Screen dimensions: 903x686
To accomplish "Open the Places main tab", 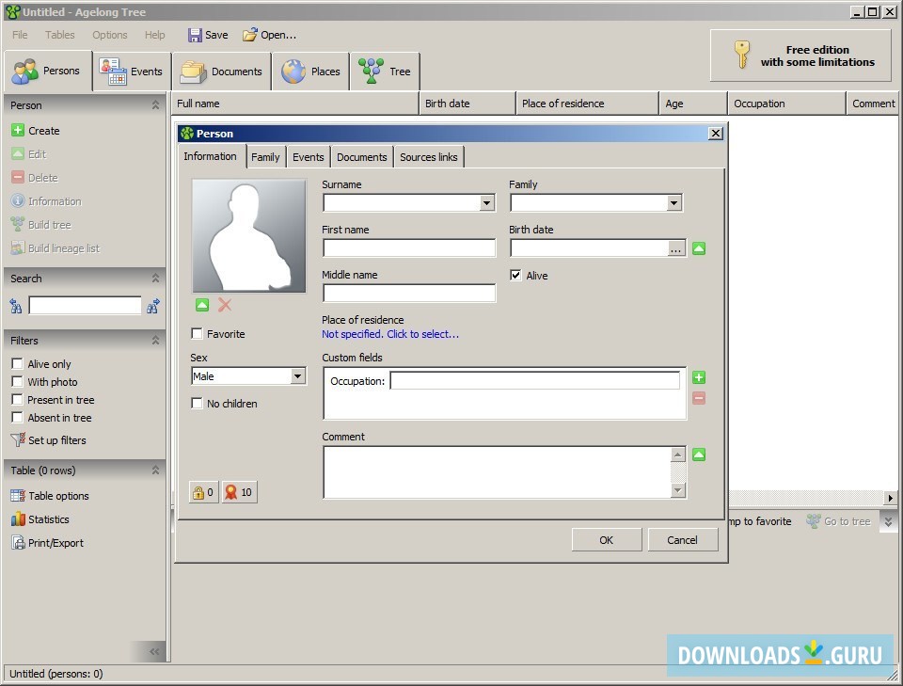I will pyautogui.click(x=310, y=72).
